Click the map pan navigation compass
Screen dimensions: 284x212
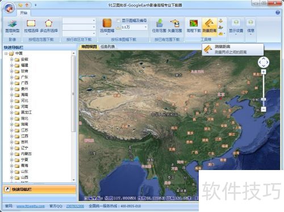[264, 62]
